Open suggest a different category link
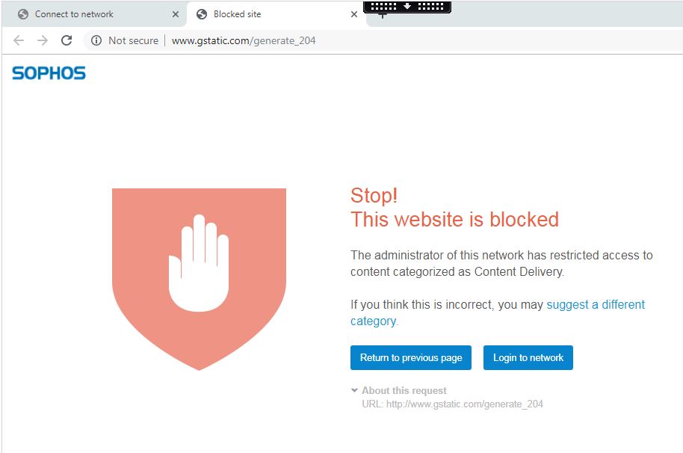This screenshot has width=683, height=453. (x=498, y=312)
